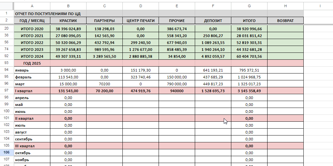
Task: Click cell with value 4 892 059,57
Action: click(213, 56)
